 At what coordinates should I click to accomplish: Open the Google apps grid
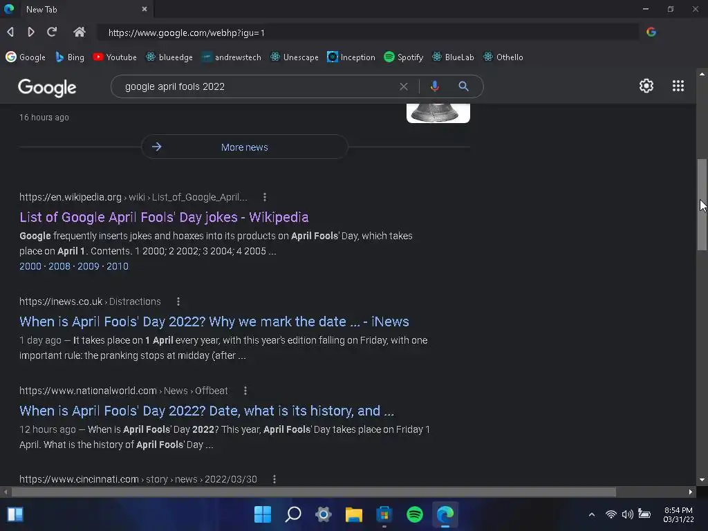pos(678,86)
